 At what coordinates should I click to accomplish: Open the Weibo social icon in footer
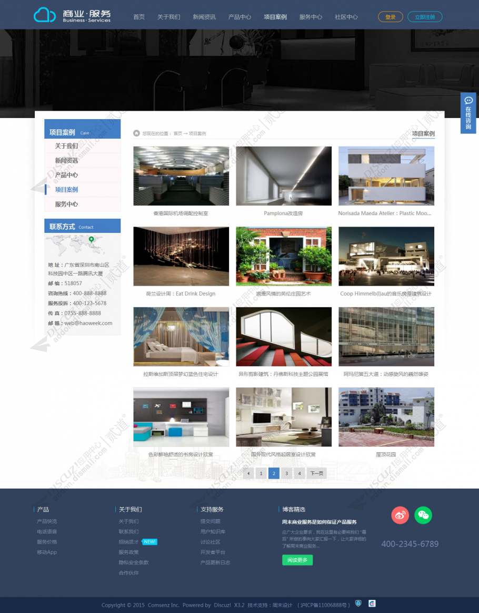(400, 515)
